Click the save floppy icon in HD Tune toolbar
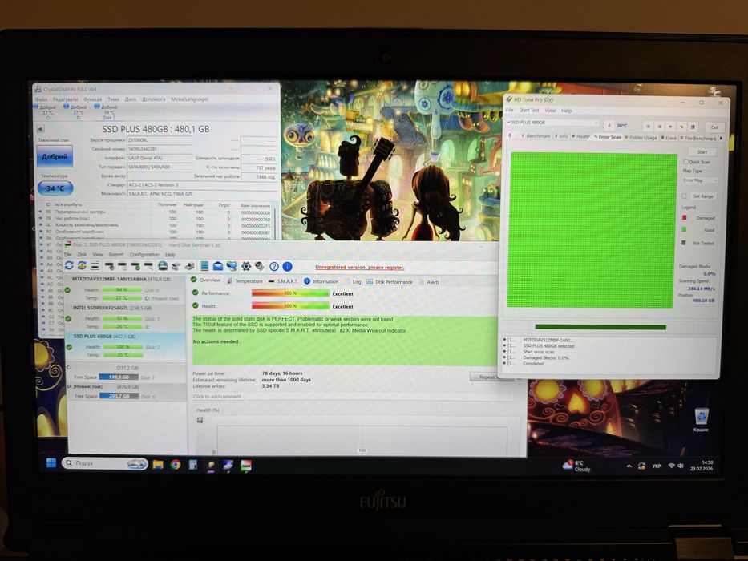 (693, 127)
